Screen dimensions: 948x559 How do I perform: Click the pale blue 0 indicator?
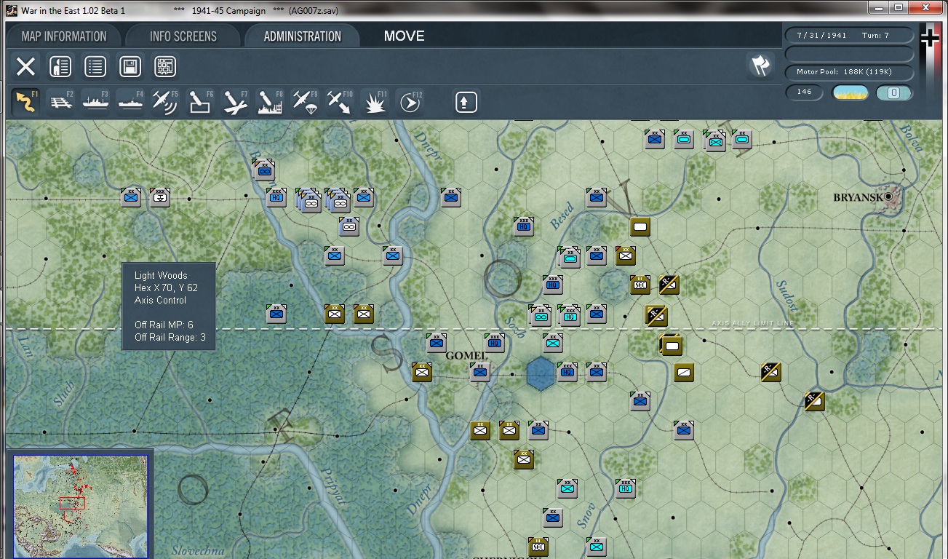(x=894, y=92)
